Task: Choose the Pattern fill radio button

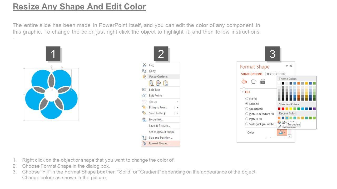Action: point(247,119)
